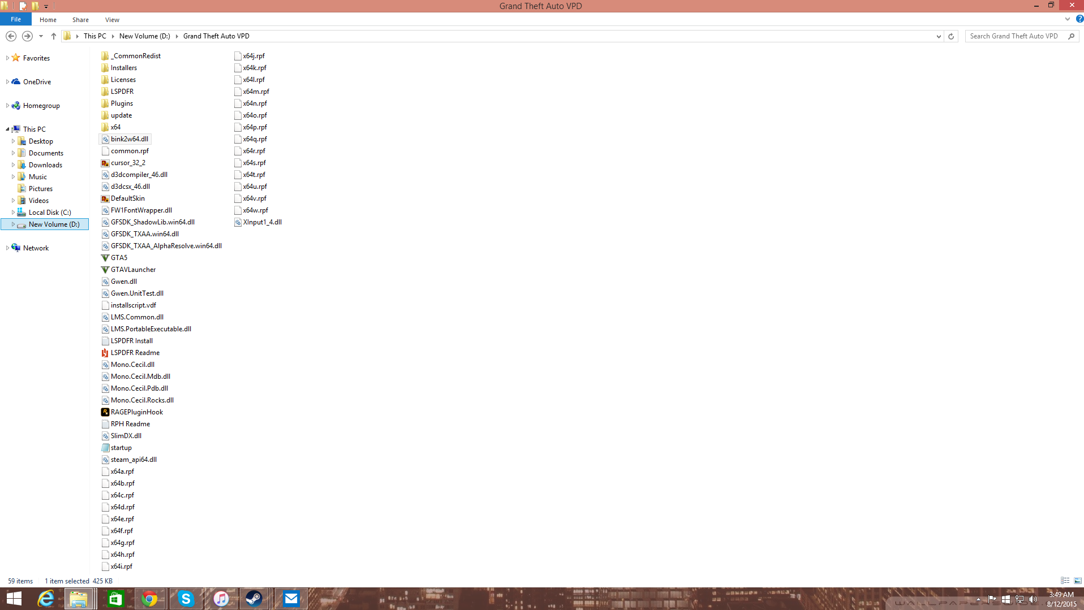The height and width of the screenshot is (610, 1084).
Task: Select the file x64a.rpf
Action: (118, 471)
